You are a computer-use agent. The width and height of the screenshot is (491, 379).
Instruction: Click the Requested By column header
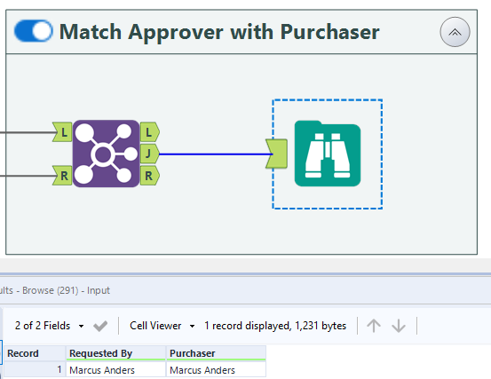115,353
